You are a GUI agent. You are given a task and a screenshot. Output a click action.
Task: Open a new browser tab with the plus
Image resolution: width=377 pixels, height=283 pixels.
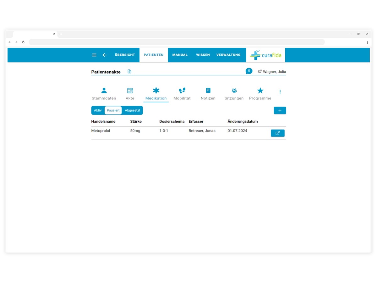[61, 34]
